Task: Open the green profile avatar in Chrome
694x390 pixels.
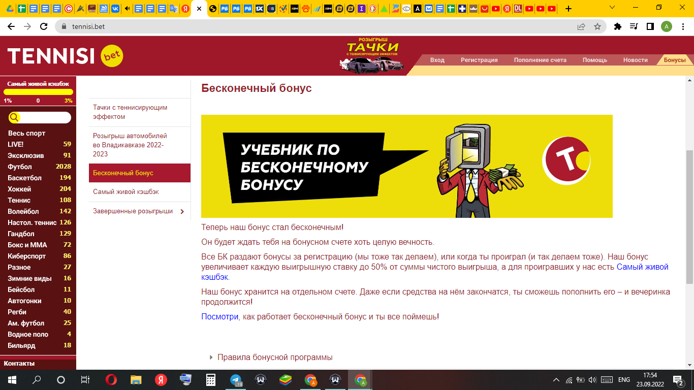Action: (666, 26)
